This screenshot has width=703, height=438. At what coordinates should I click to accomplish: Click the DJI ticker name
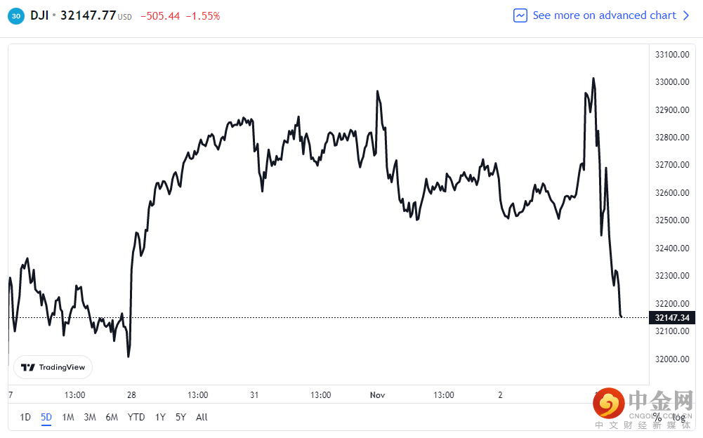(39, 15)
